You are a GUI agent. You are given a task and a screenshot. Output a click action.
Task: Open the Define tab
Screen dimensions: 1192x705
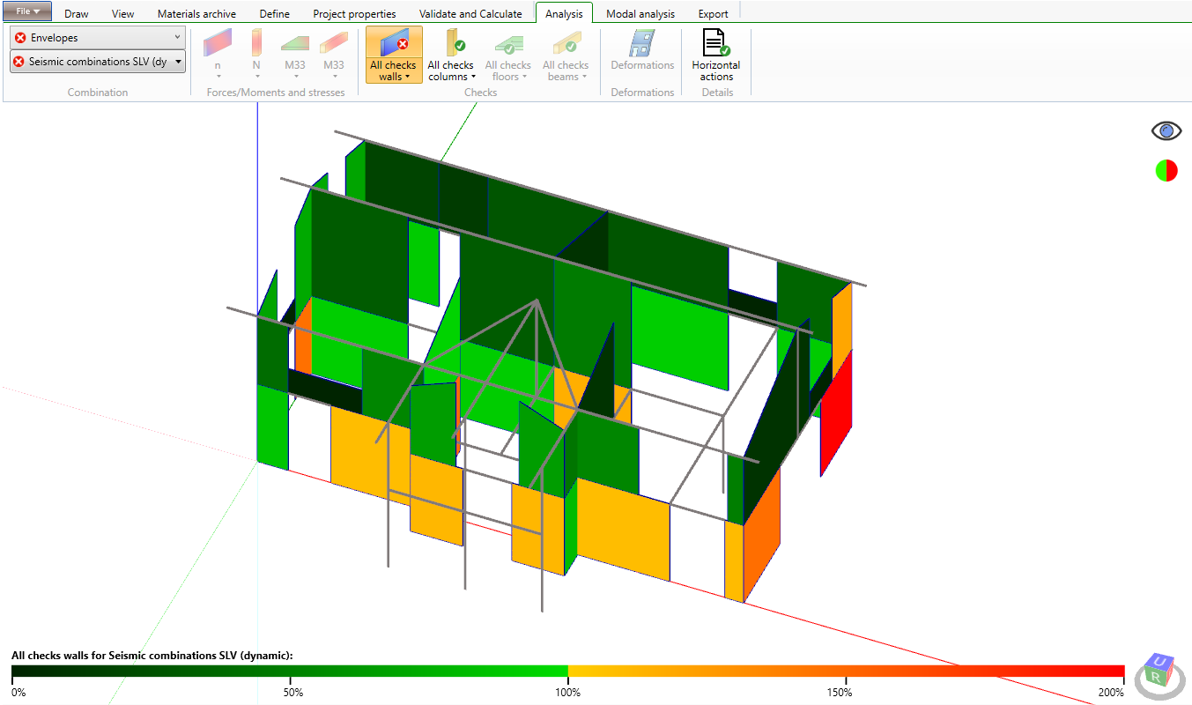coord(275,14)
